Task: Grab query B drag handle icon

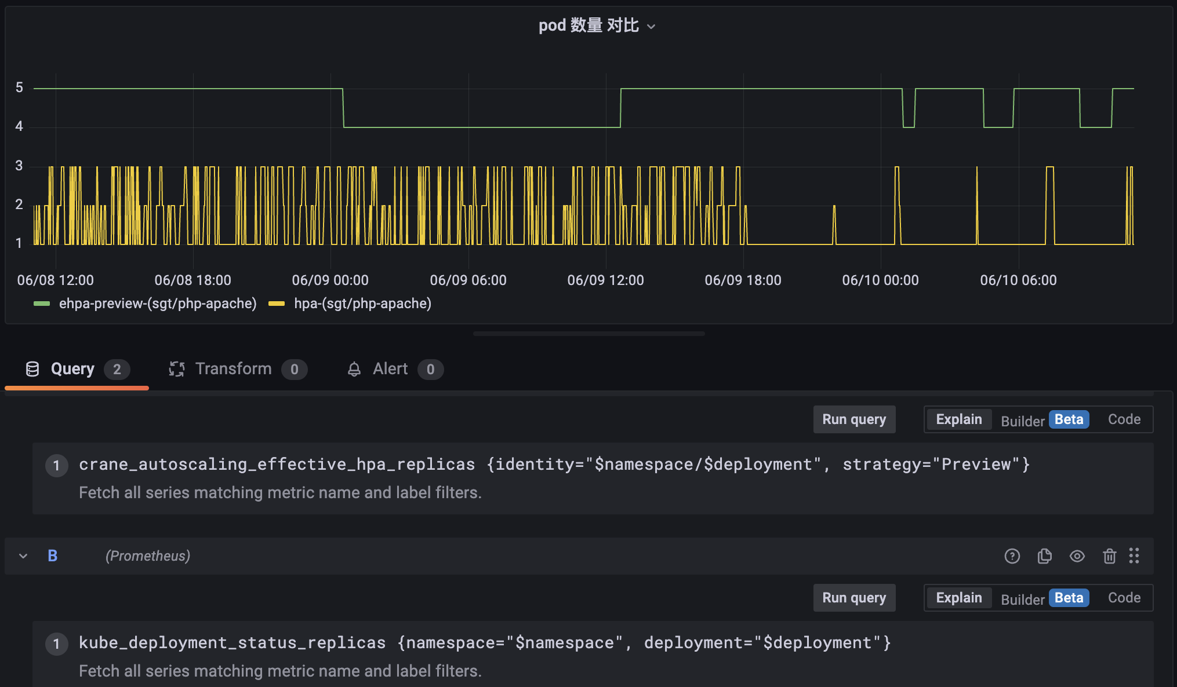Action: [1135, 556]
